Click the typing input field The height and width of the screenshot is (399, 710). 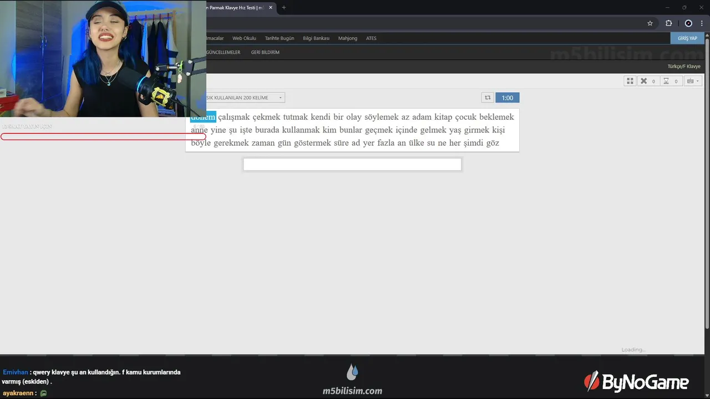pos(352,165)
